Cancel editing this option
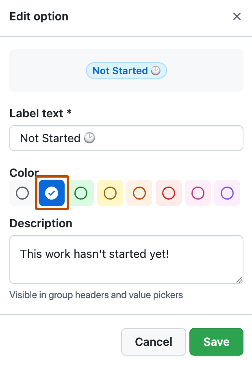The image size is (252, 365). (154, 342)
